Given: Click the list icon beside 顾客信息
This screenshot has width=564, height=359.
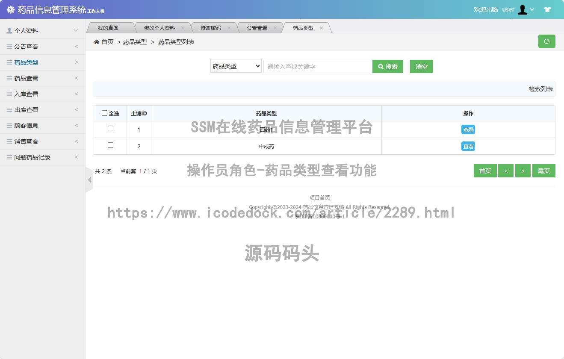Looking at the screenshot, I should [9, 126].
